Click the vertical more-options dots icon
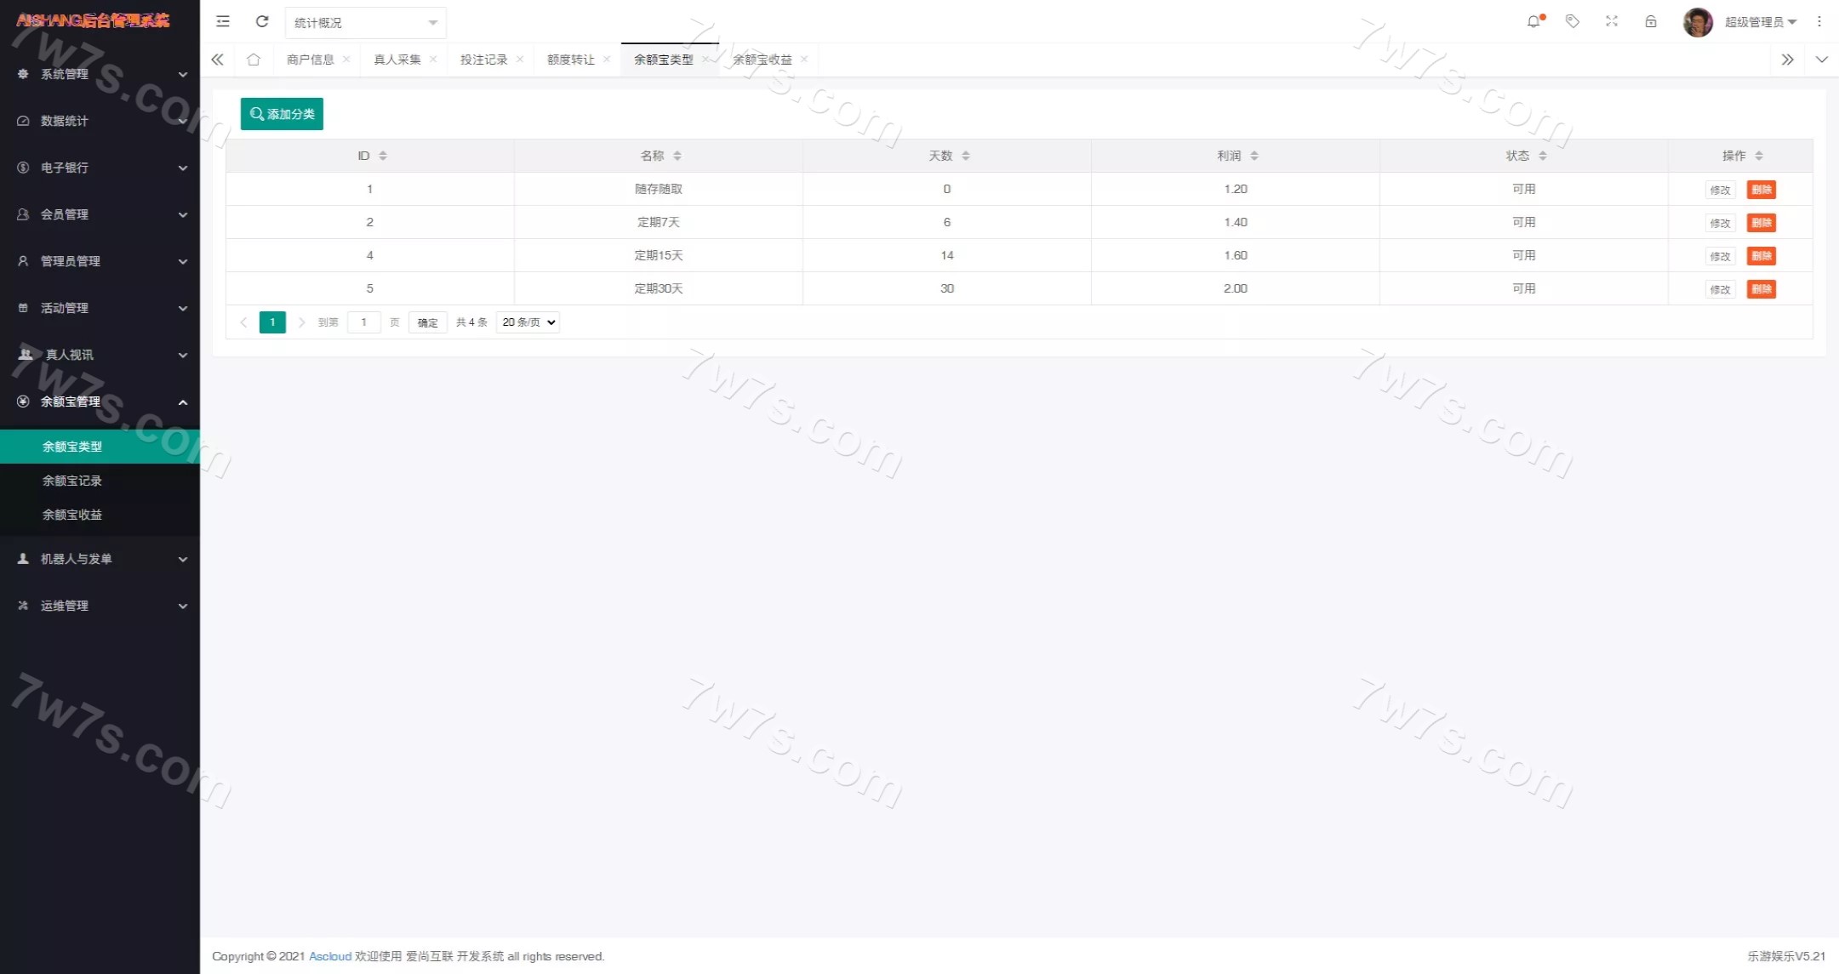Image resolution: width=1839 pixels, height=974 pixels. coord(1819,21)
